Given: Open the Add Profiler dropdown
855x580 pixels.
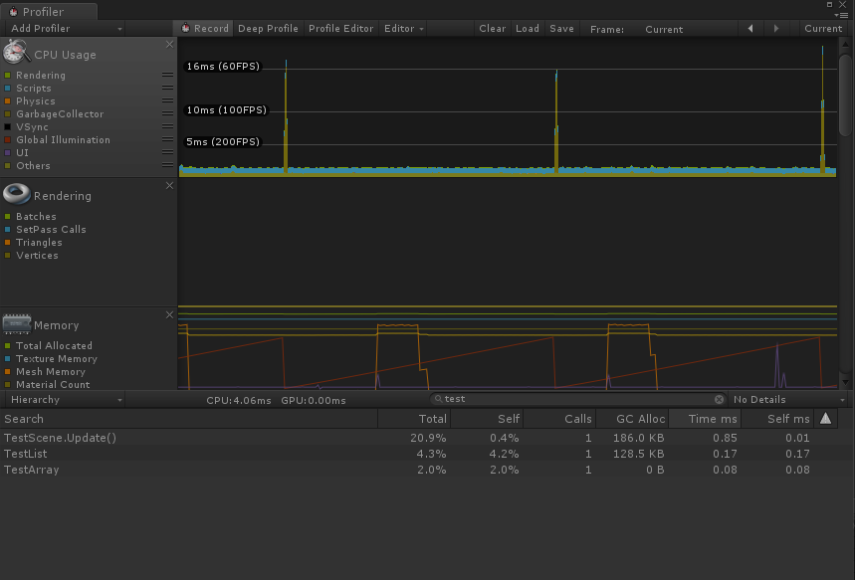Looking at the screenshot, I should 65,28.
